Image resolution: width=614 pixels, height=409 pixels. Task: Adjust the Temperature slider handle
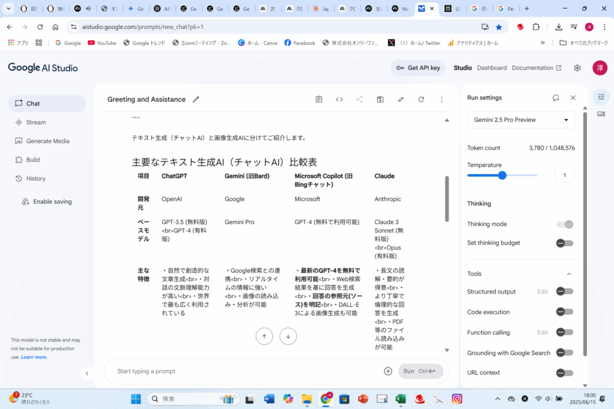[502, 175]
